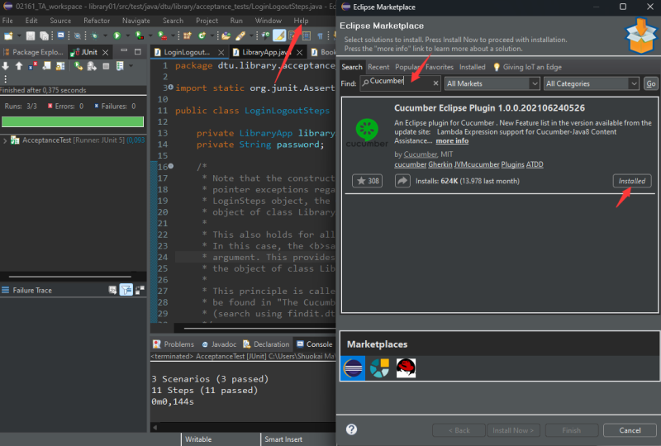This screenshot has height=446, width=661.
Task: Click the more info link for Cucumber plugin
Action: tap(452, 140)
